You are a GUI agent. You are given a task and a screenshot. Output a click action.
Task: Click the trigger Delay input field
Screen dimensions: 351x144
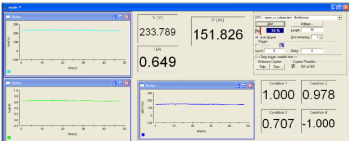[312, 51]
